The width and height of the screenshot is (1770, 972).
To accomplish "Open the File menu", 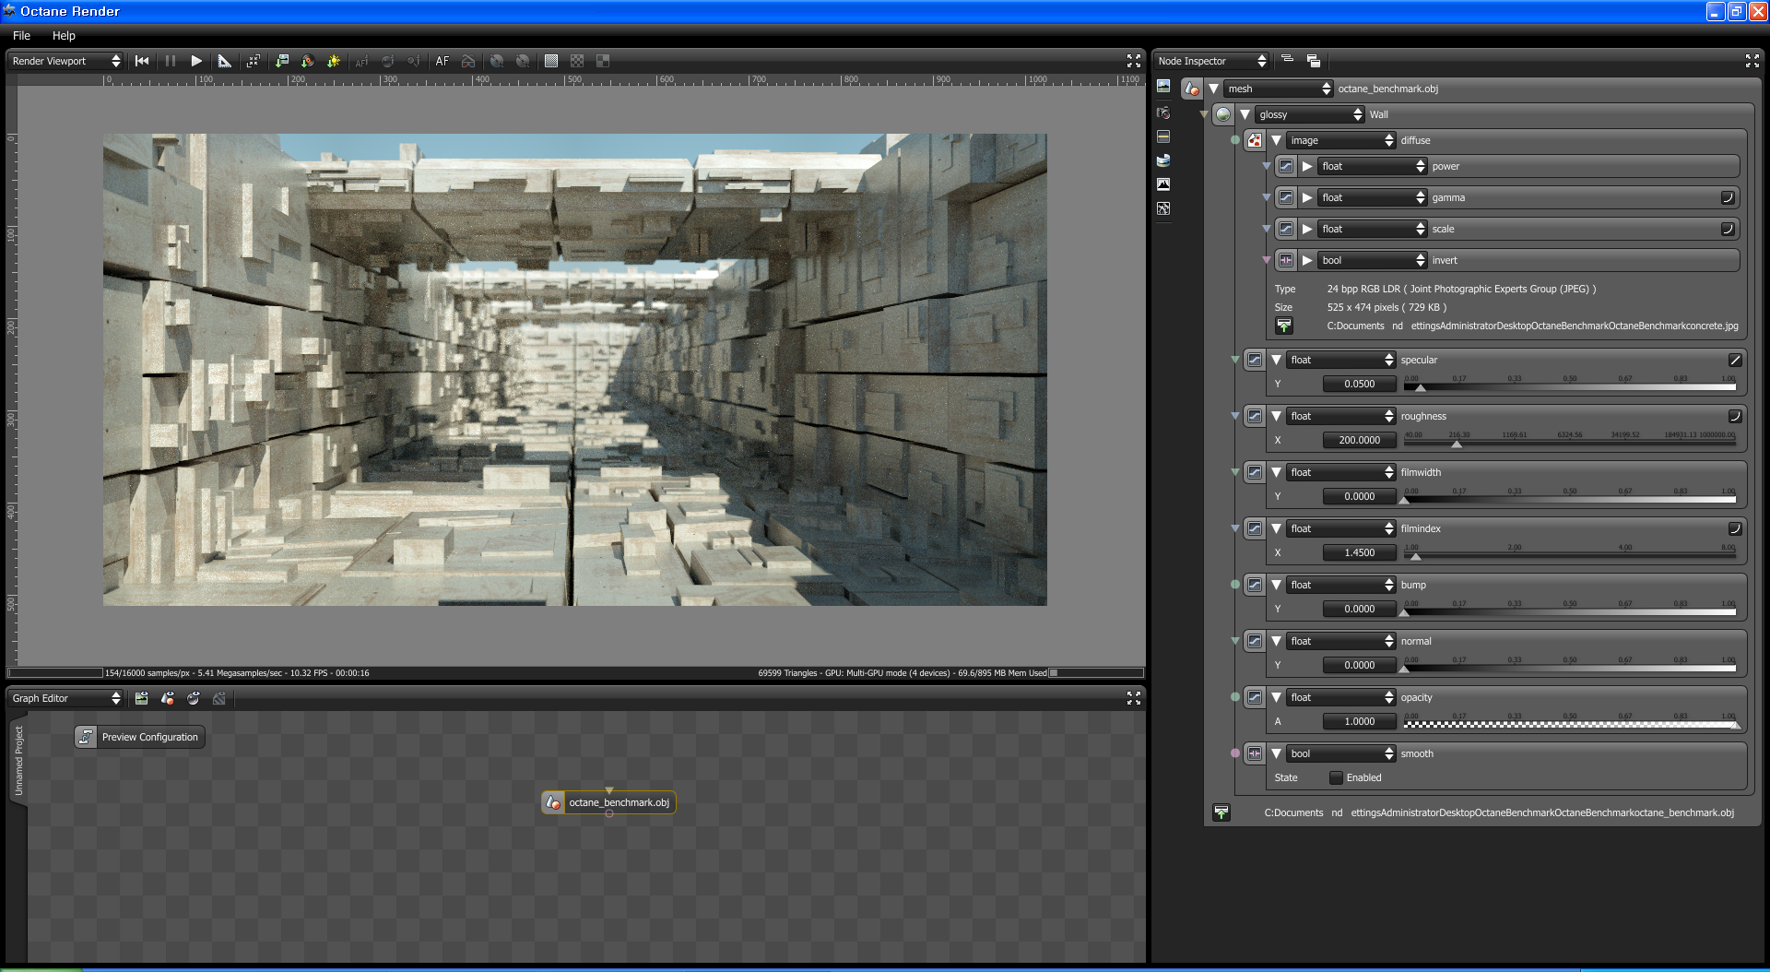I will click(x=22, y=35).
